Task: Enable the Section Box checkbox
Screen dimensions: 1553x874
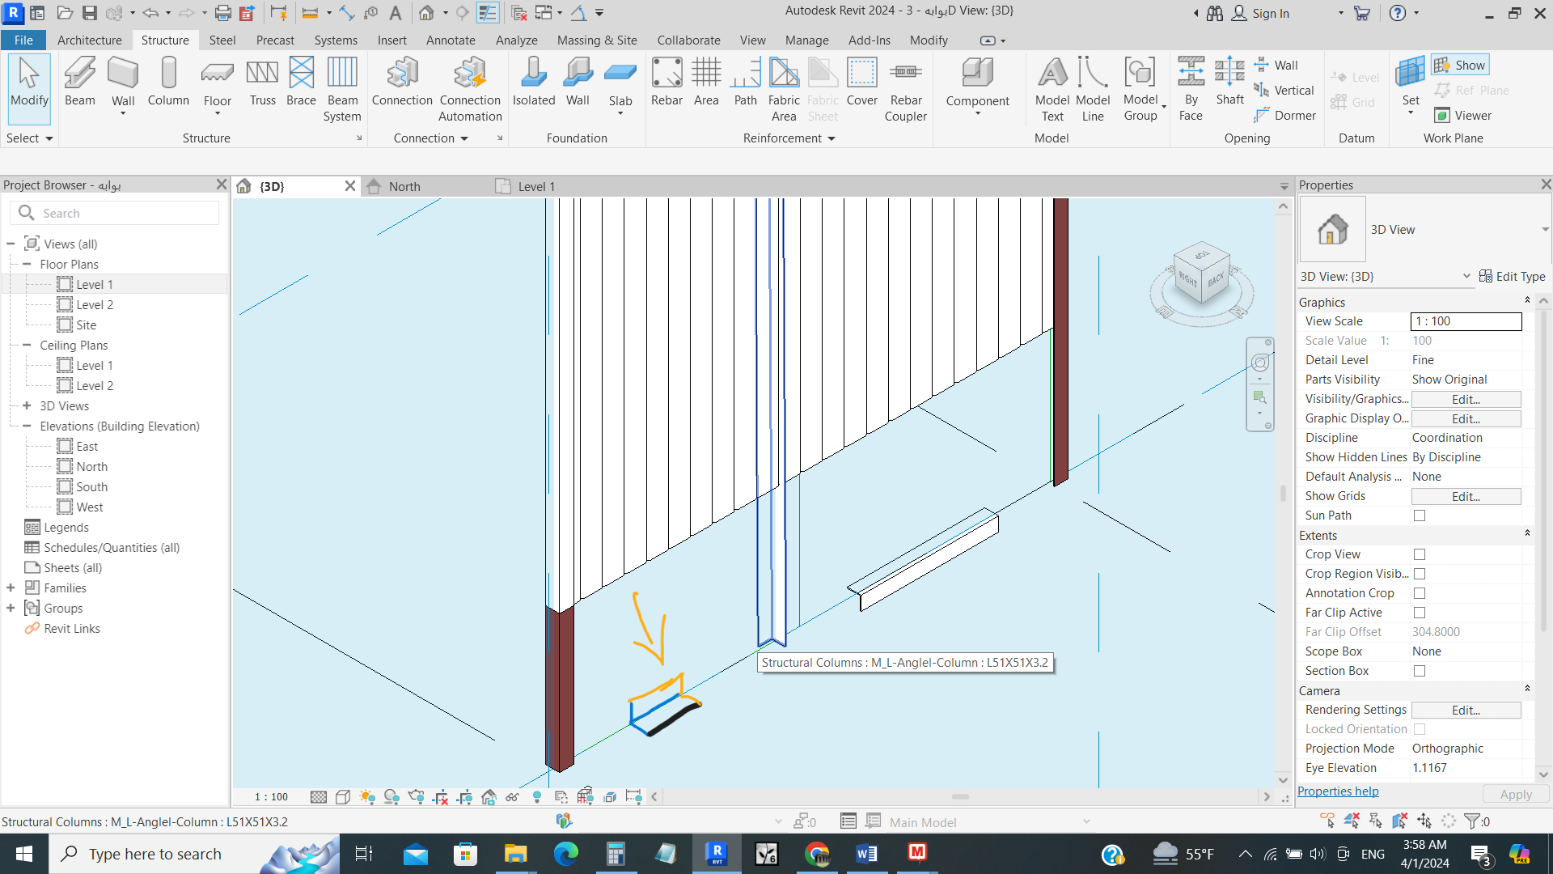Action: pos(1420,671)
